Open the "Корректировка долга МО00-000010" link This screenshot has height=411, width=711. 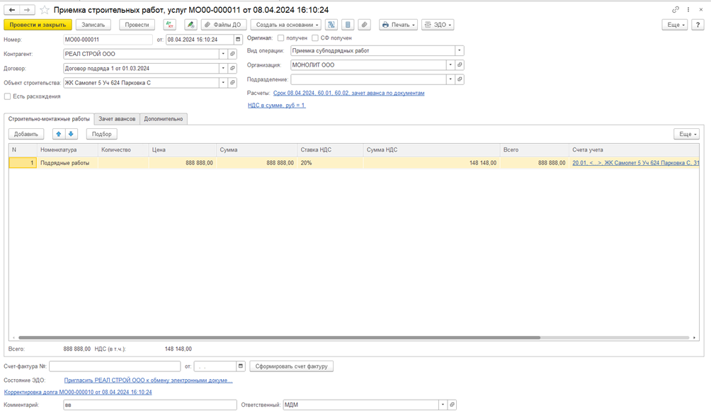pyautogui.click(x=78, y=392)
